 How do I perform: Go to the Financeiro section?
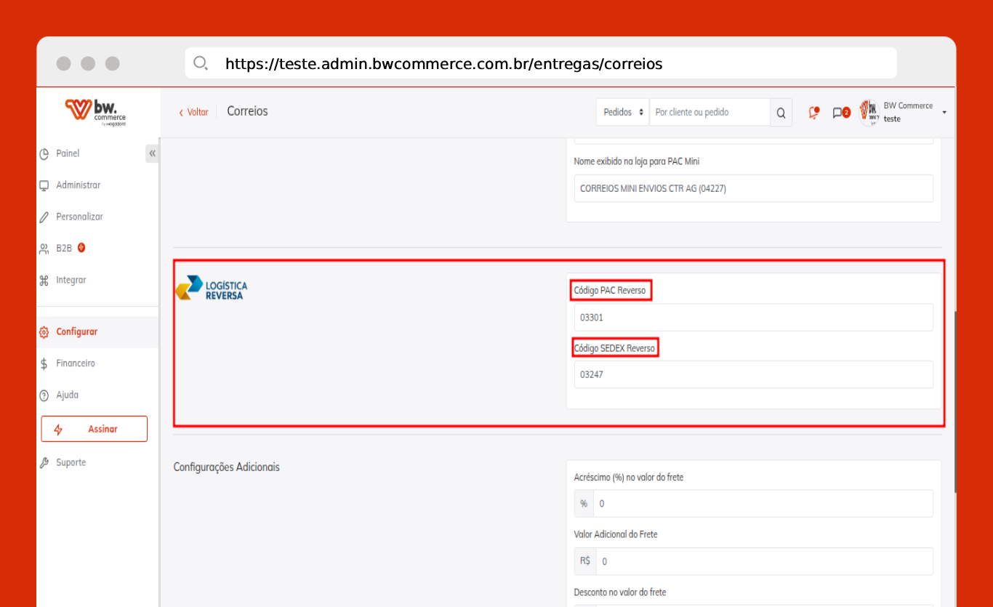75,363
